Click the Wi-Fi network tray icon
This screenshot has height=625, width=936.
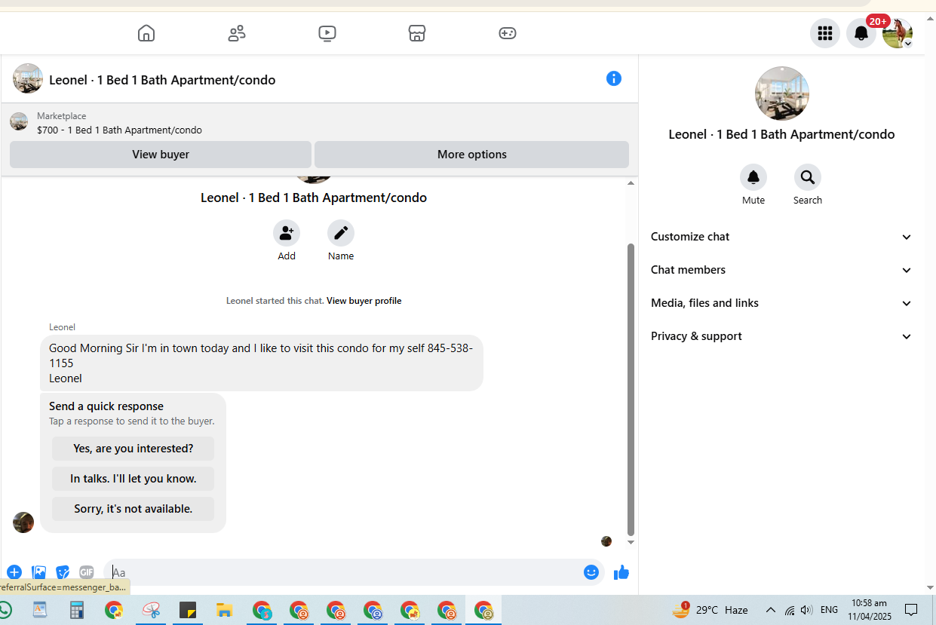tap(789, 610)
